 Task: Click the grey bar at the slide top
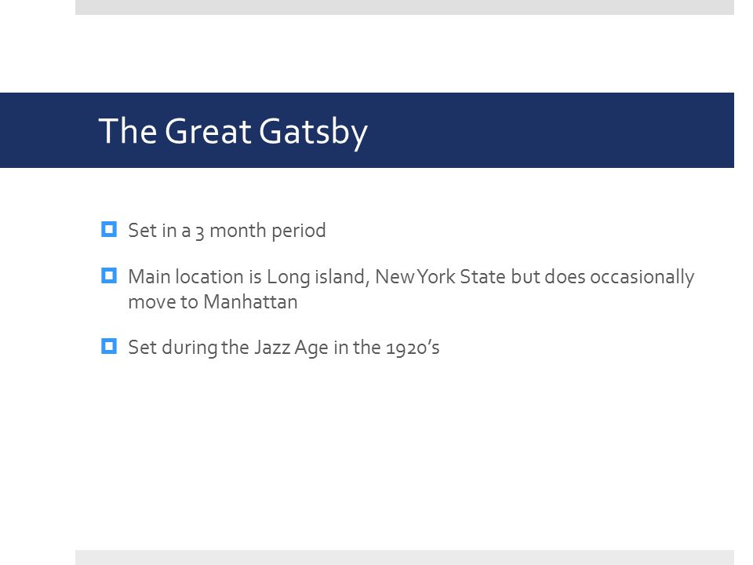tap(405, 7)
